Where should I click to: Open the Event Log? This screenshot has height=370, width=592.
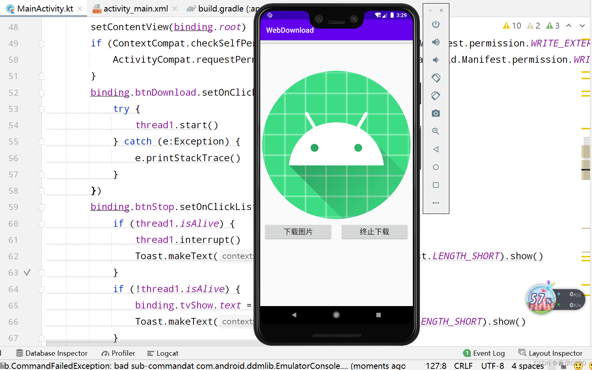tap(484, 353)
